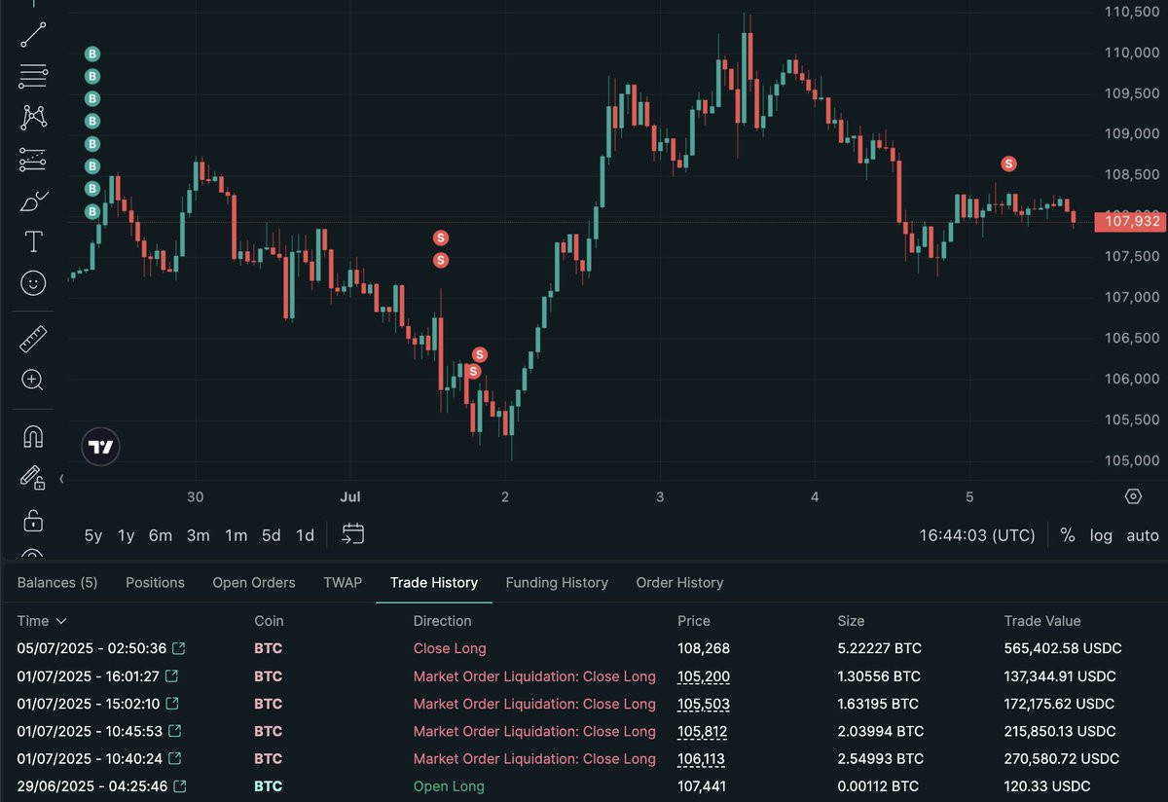Click liquidation price 105,812
The height and width of the screenshot is (802, 1168).
703,731
